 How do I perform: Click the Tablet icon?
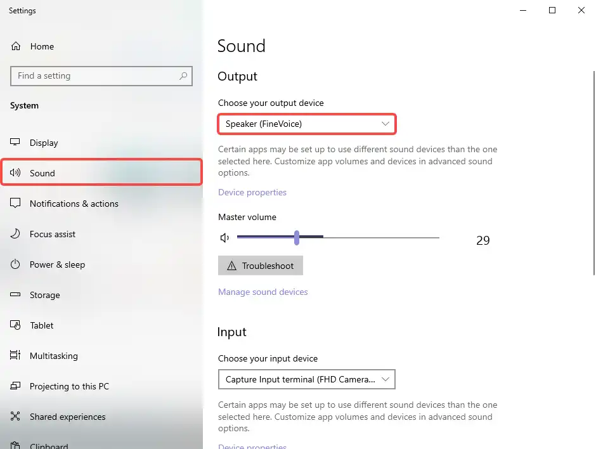coord(15,325)
